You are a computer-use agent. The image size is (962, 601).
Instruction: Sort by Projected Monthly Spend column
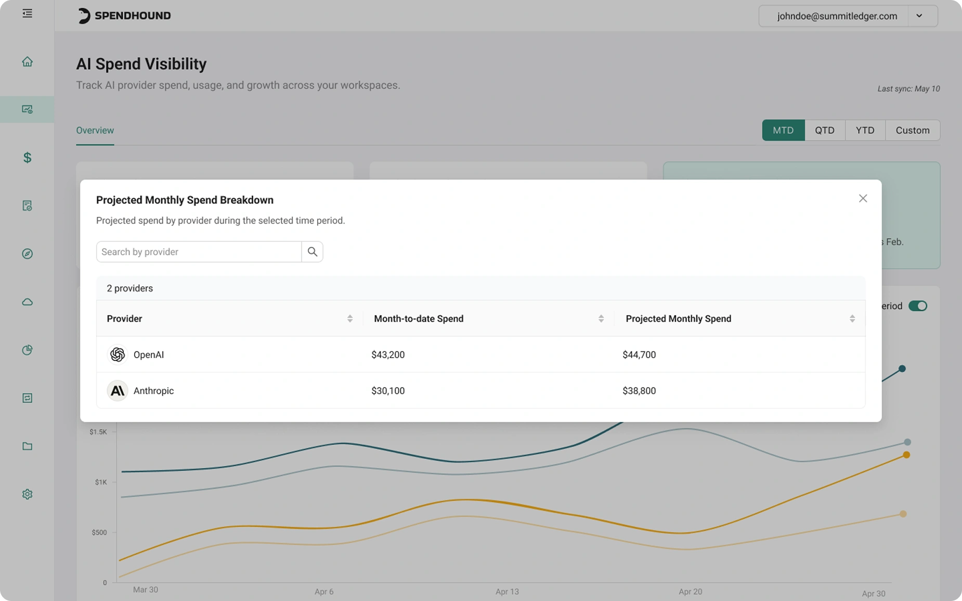[852, 319]
